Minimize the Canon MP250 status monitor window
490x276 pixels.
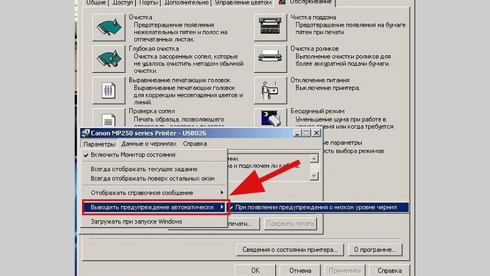tap(297, 133)
